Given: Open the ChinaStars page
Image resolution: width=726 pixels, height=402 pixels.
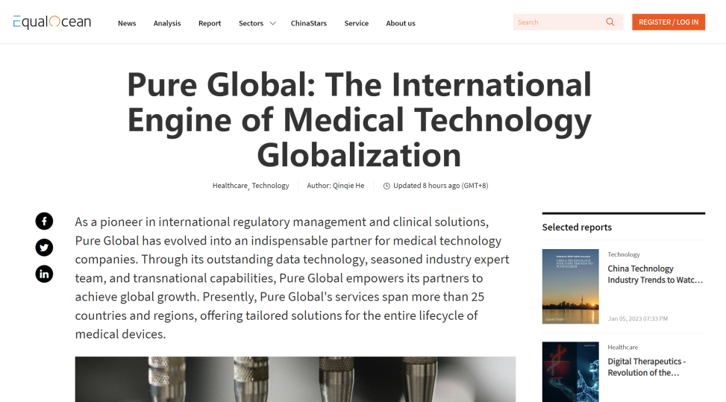Looking at the screenshot, I should (x=309, y=23).
